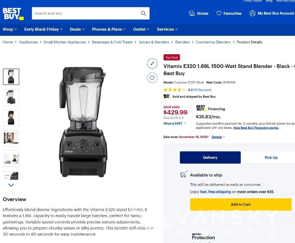Add blender to favourites heart

tap(152, 78)
